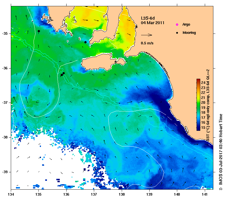Click the SST color scale bar
Viewport: 225px width, 199px height.
198,105
